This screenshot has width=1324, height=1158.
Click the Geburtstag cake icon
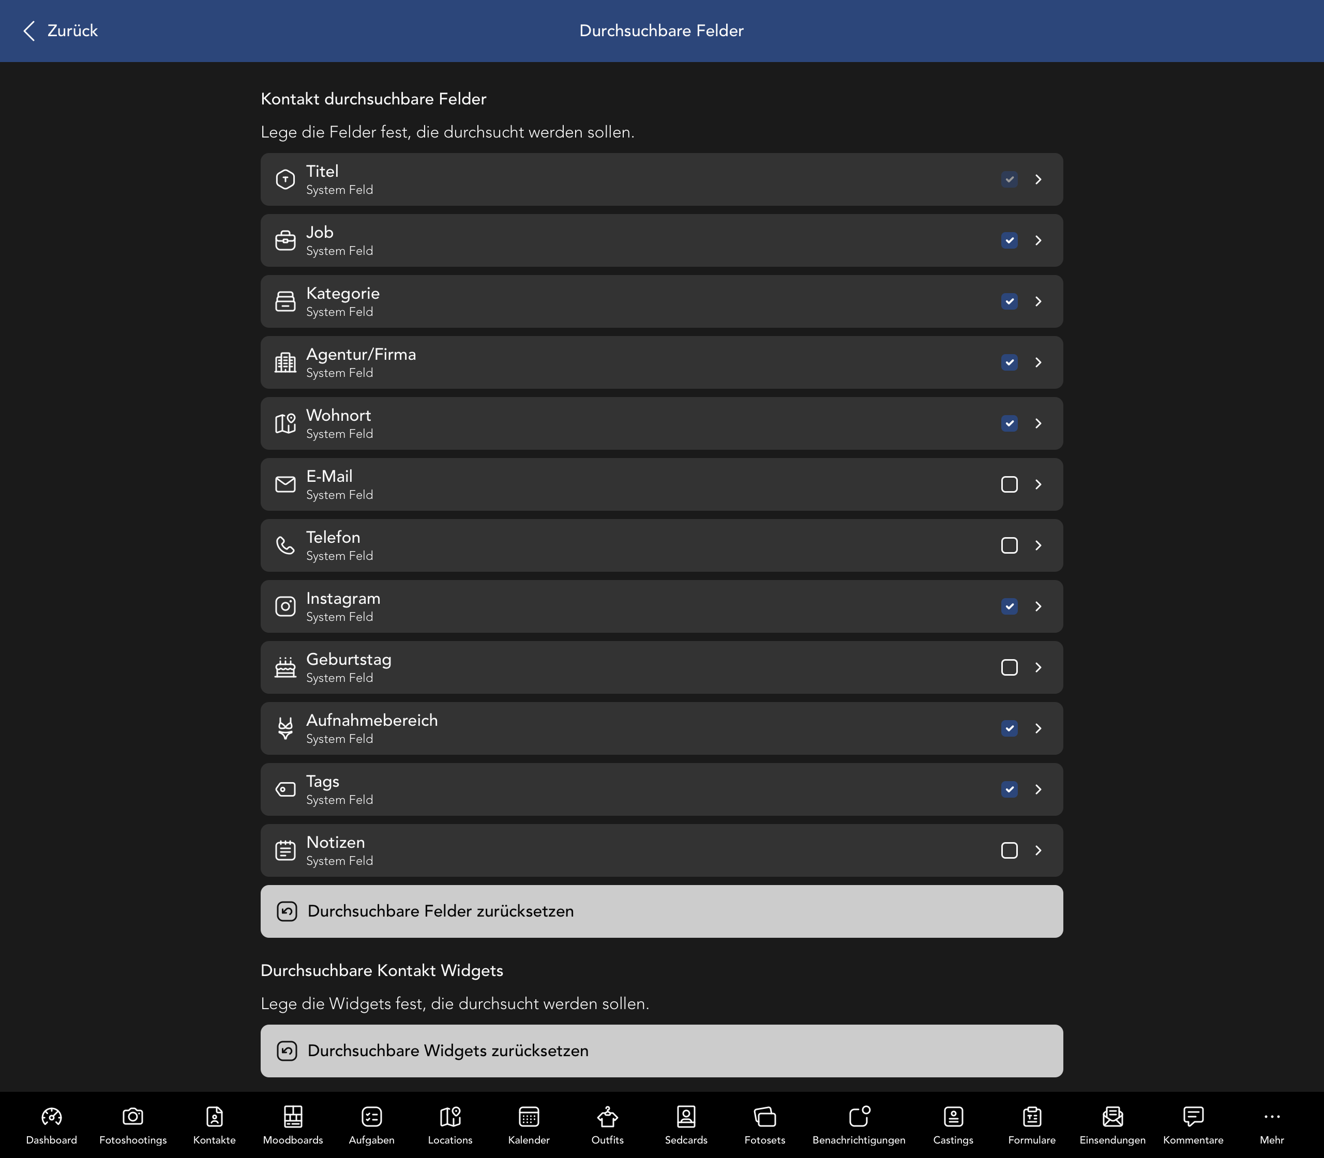coord(285,667)
